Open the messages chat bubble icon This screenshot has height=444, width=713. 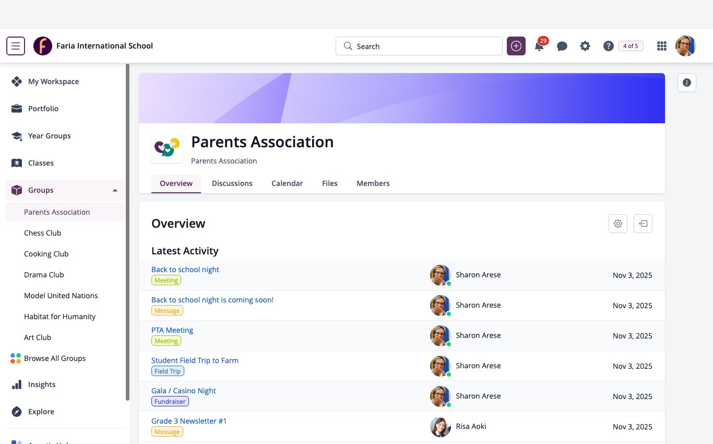click(x=562, y=46)
